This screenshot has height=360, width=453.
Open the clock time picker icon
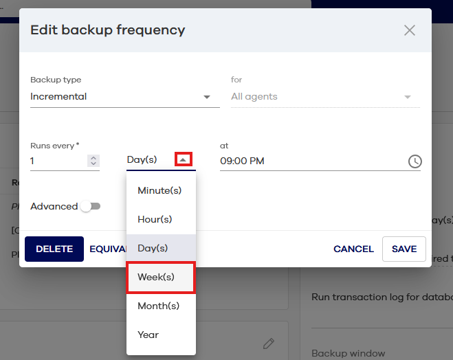[415, 161]
